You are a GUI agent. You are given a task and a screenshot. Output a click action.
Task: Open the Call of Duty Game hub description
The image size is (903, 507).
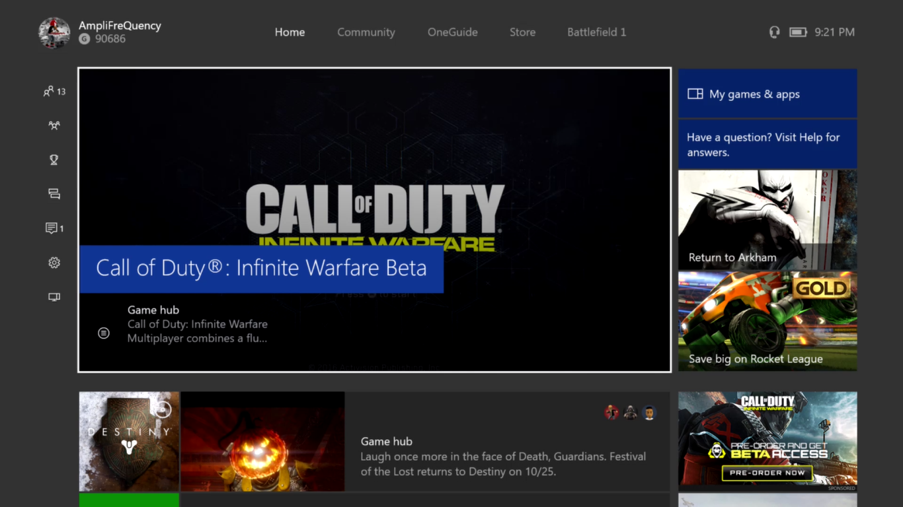[198, 324]
